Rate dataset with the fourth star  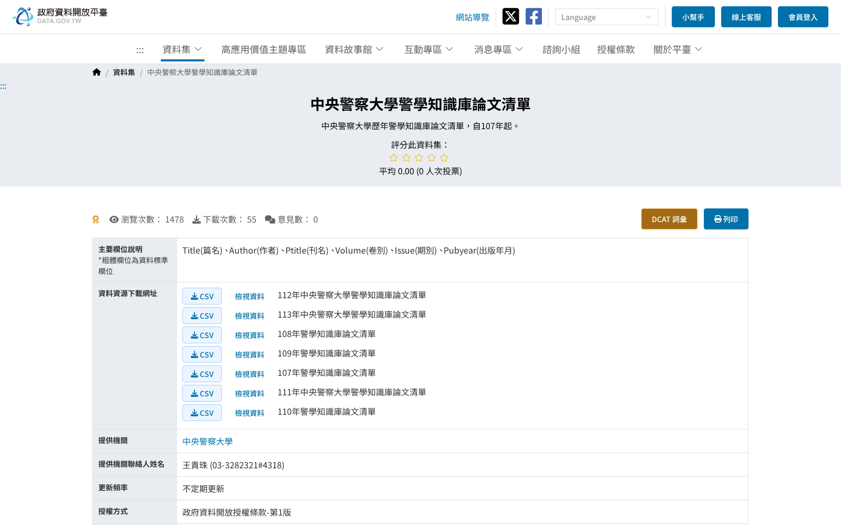(x=432, y=157)
